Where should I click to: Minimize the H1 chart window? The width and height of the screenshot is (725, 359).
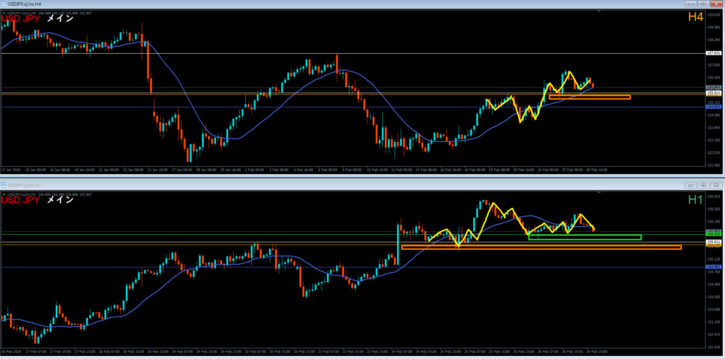690,185
